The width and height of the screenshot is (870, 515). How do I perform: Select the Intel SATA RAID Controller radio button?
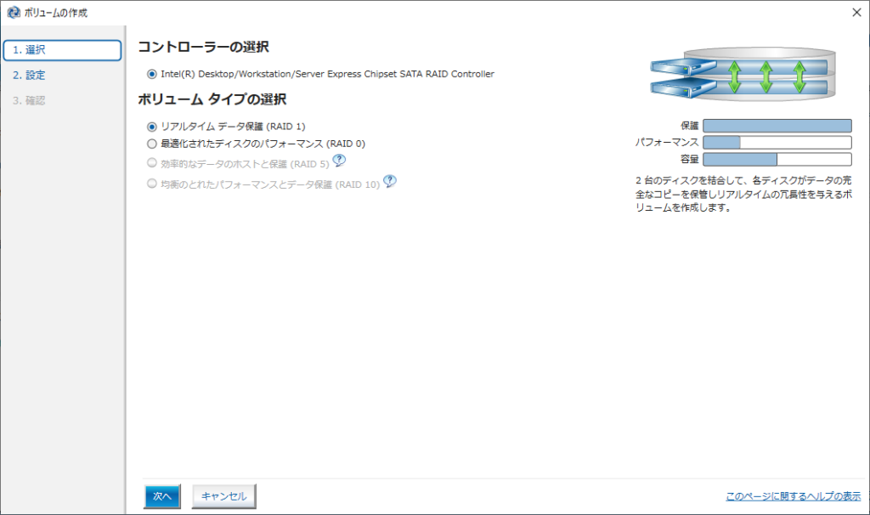pyautogui.click(x=151, y=74)
